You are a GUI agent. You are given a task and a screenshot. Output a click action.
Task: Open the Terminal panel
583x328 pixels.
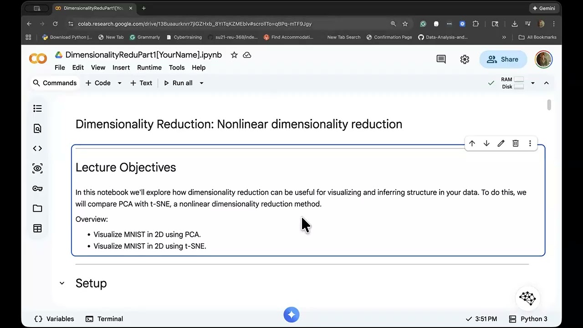104,319
